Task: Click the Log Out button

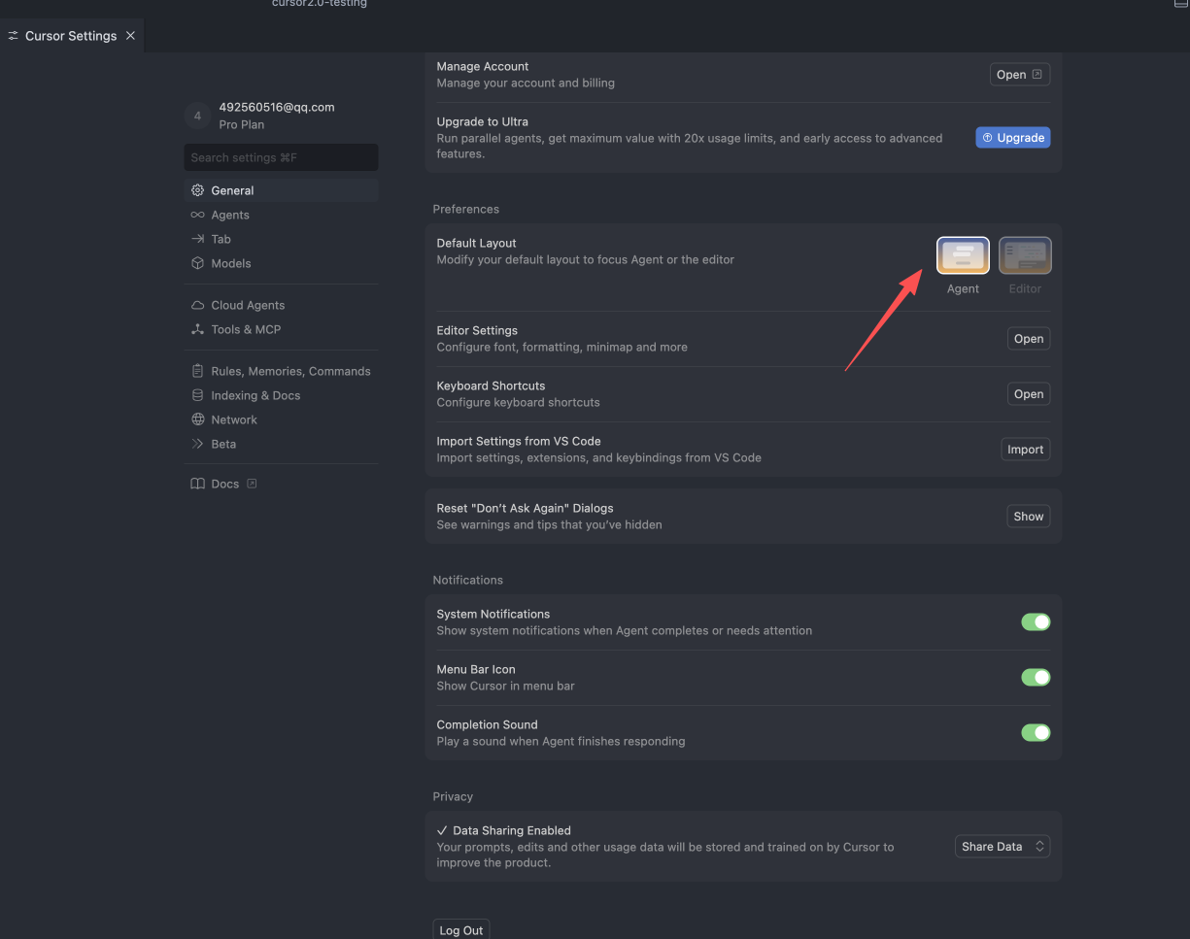Action: [460, 930]
